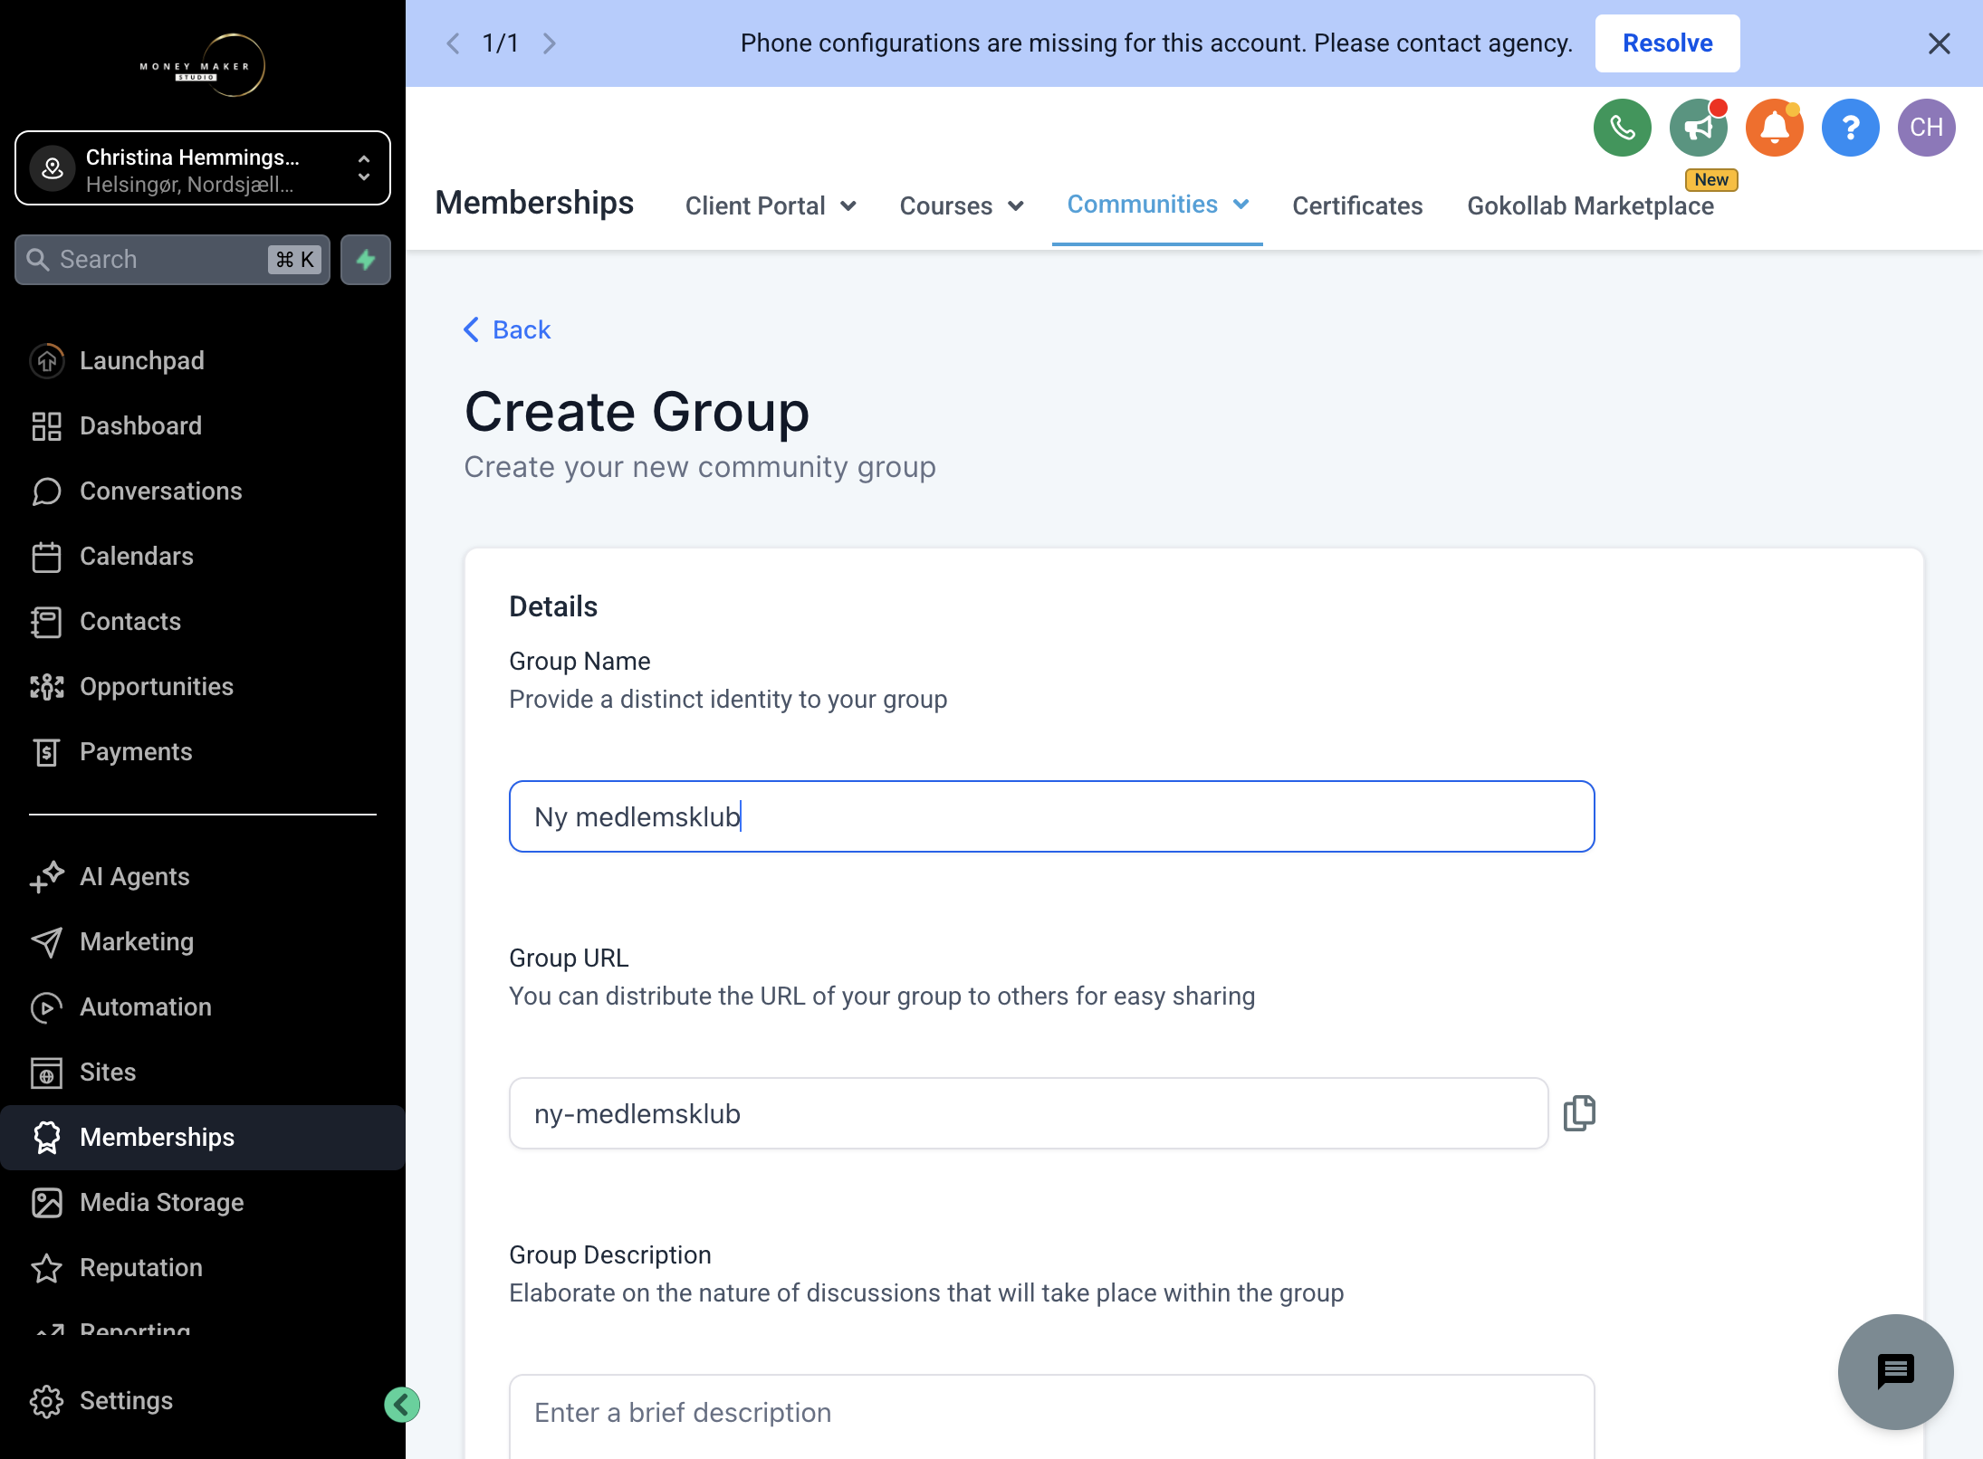Dismiss the phone configuration banner
This screenshot has height=1459, width=1983.
pyautogui.click(x=1939, y=43)
